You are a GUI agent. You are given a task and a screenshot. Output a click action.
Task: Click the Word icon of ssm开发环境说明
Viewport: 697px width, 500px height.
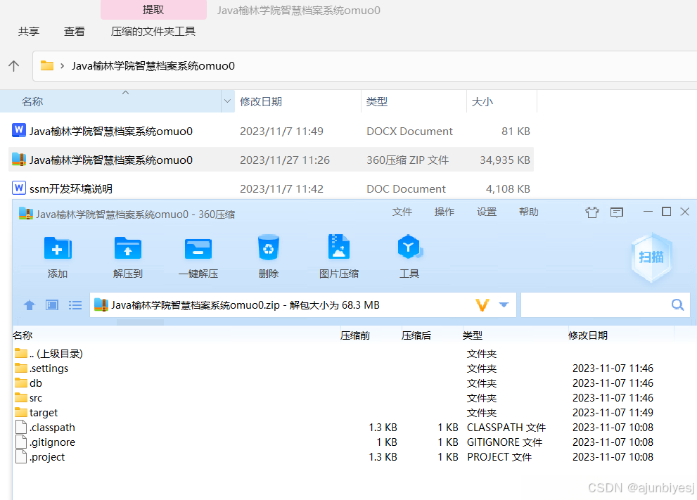click(19, 188)
